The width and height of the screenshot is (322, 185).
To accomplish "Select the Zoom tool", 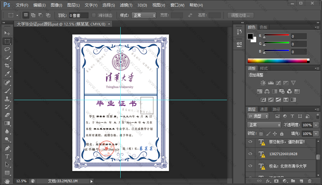I will coord(7,140).
